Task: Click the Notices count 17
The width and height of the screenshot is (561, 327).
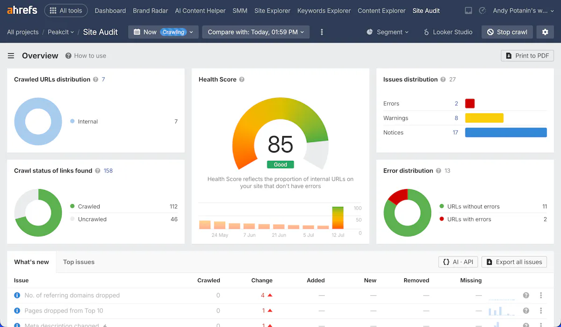Action: 455,132
